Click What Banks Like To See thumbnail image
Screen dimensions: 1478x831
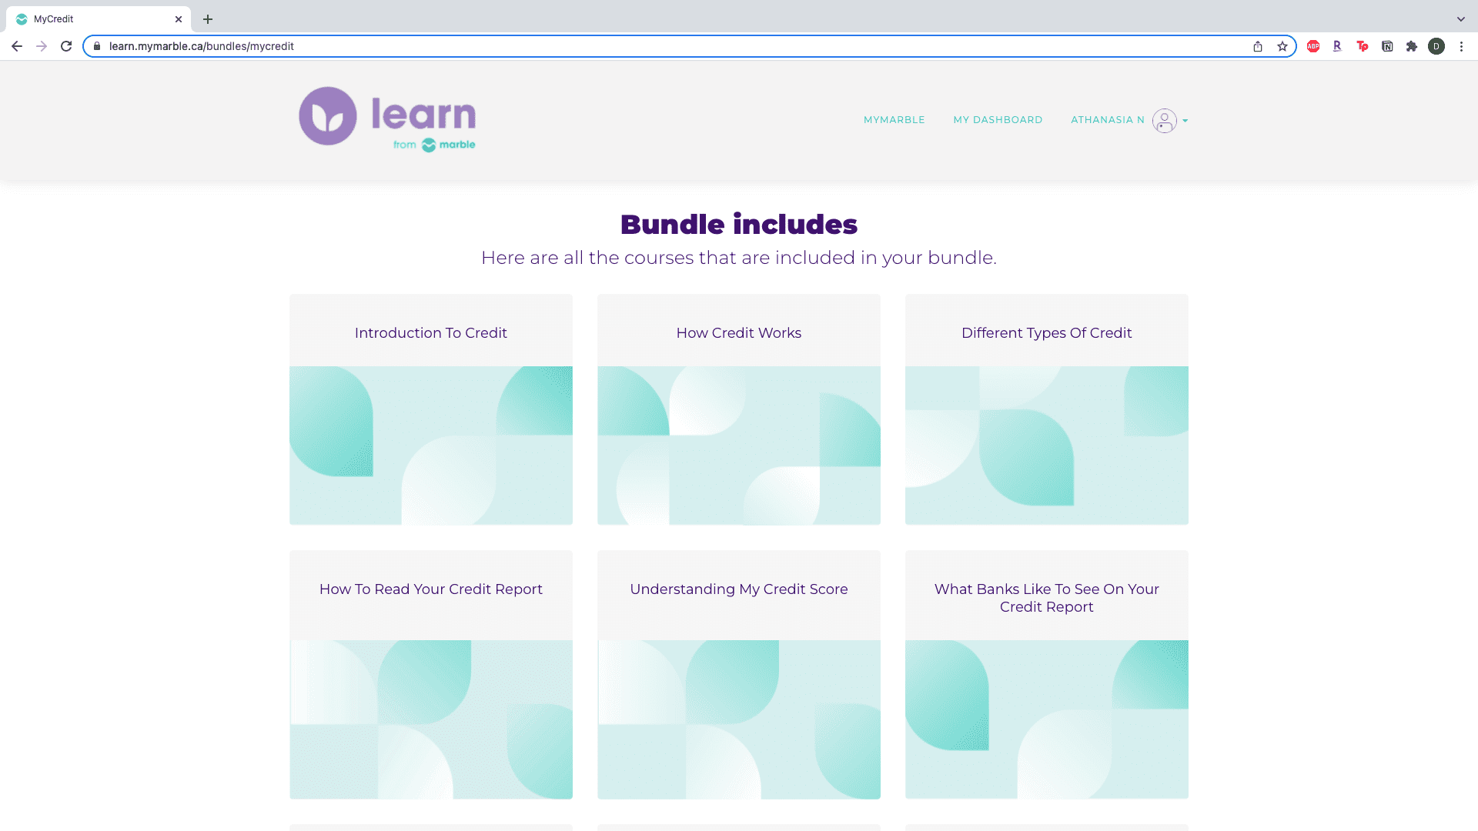(x=1047, y=719)
